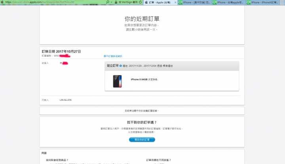Image resolution: width=285 pixels, height=164 pixels.
Task: Click the 訂購日期 2017年10月27日 text
Action: click(61, 51)
